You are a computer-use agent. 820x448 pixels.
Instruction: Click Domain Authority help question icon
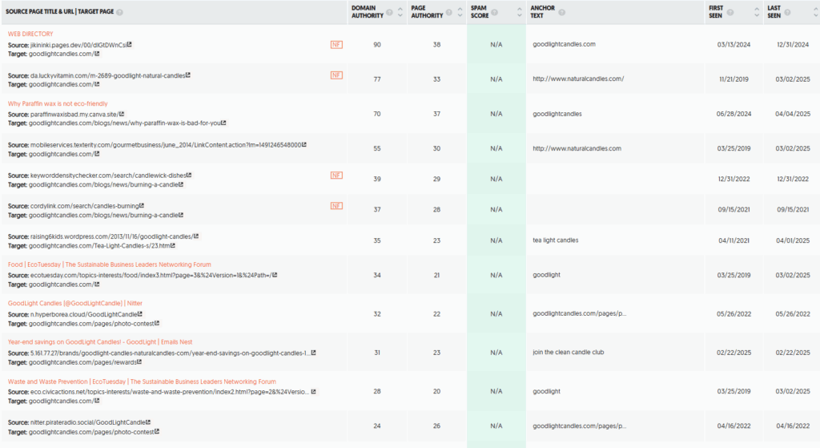(389, 13)
